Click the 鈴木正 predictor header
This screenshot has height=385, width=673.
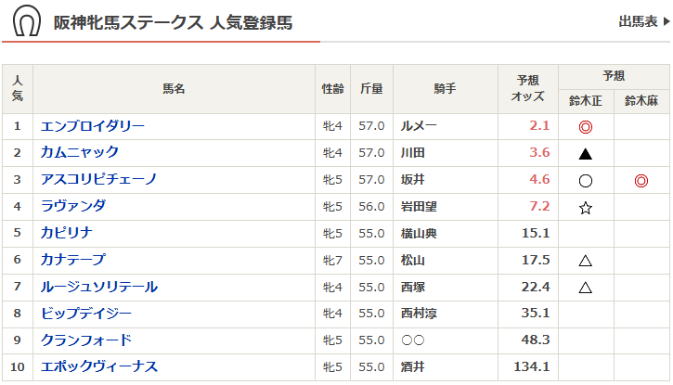click(x=586, y=100)
